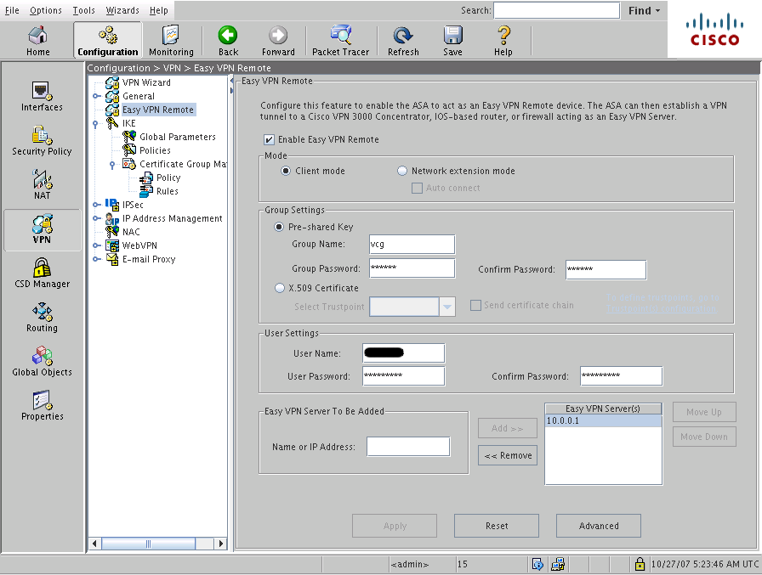Click the Reset button
Viewport: 762px width, 575px height.
point(497,526)
